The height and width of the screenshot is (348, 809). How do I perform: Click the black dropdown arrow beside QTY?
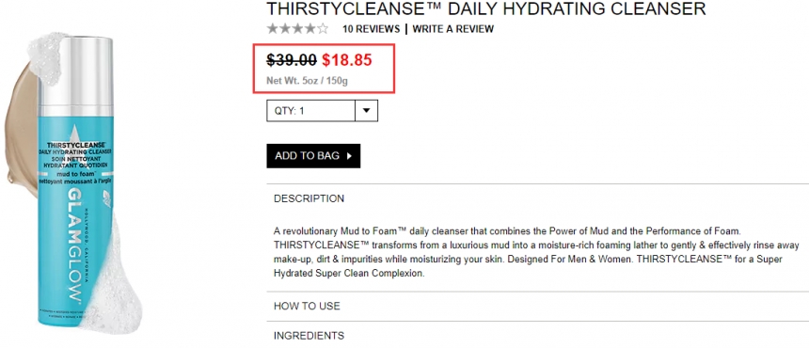click(366, 111)
